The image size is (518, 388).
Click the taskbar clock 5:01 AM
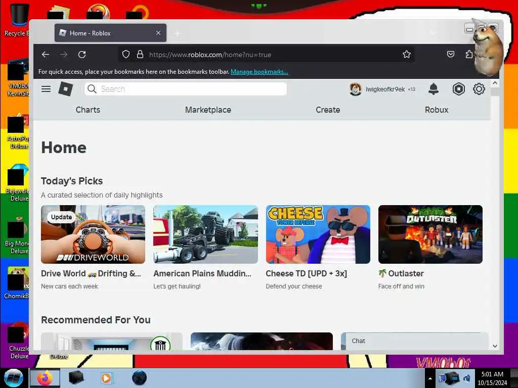tap(492, 374)
